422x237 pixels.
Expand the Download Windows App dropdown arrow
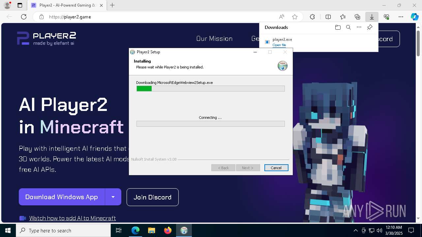[113, 197]
